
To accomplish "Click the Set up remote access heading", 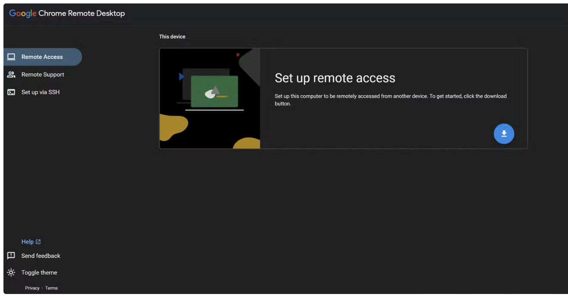I will click(335, 78).
